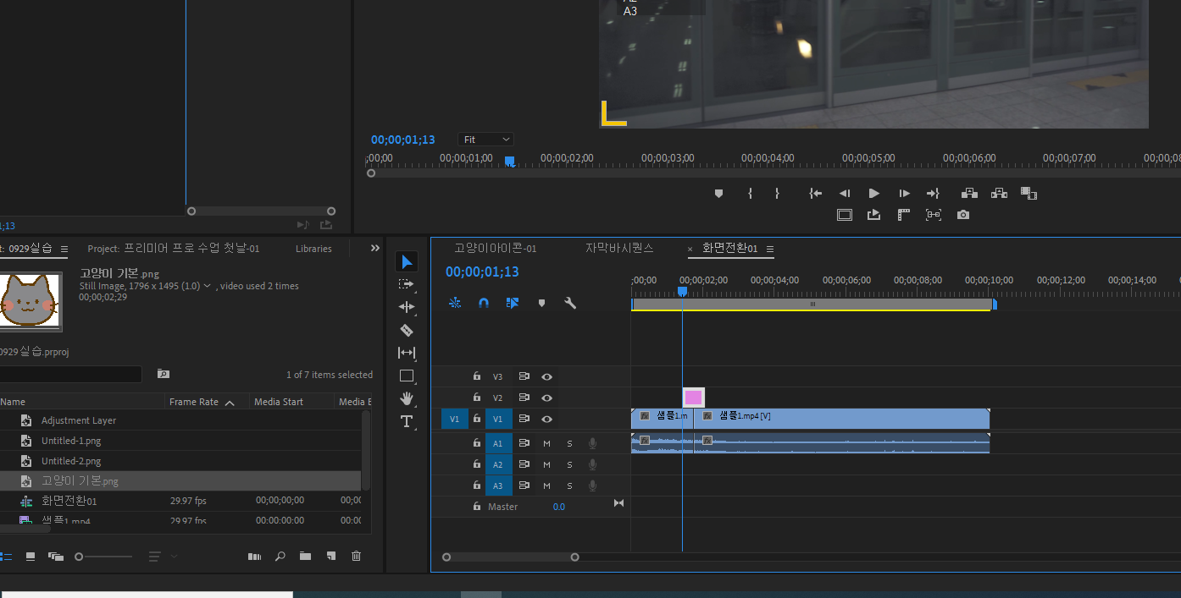Add marker in Program Monitor

(x=719, y=194)
